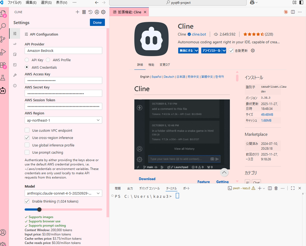Screen dimensions: 306x246
Task: Open the Explorer view in activity bar
Action: tap(3, 14)
